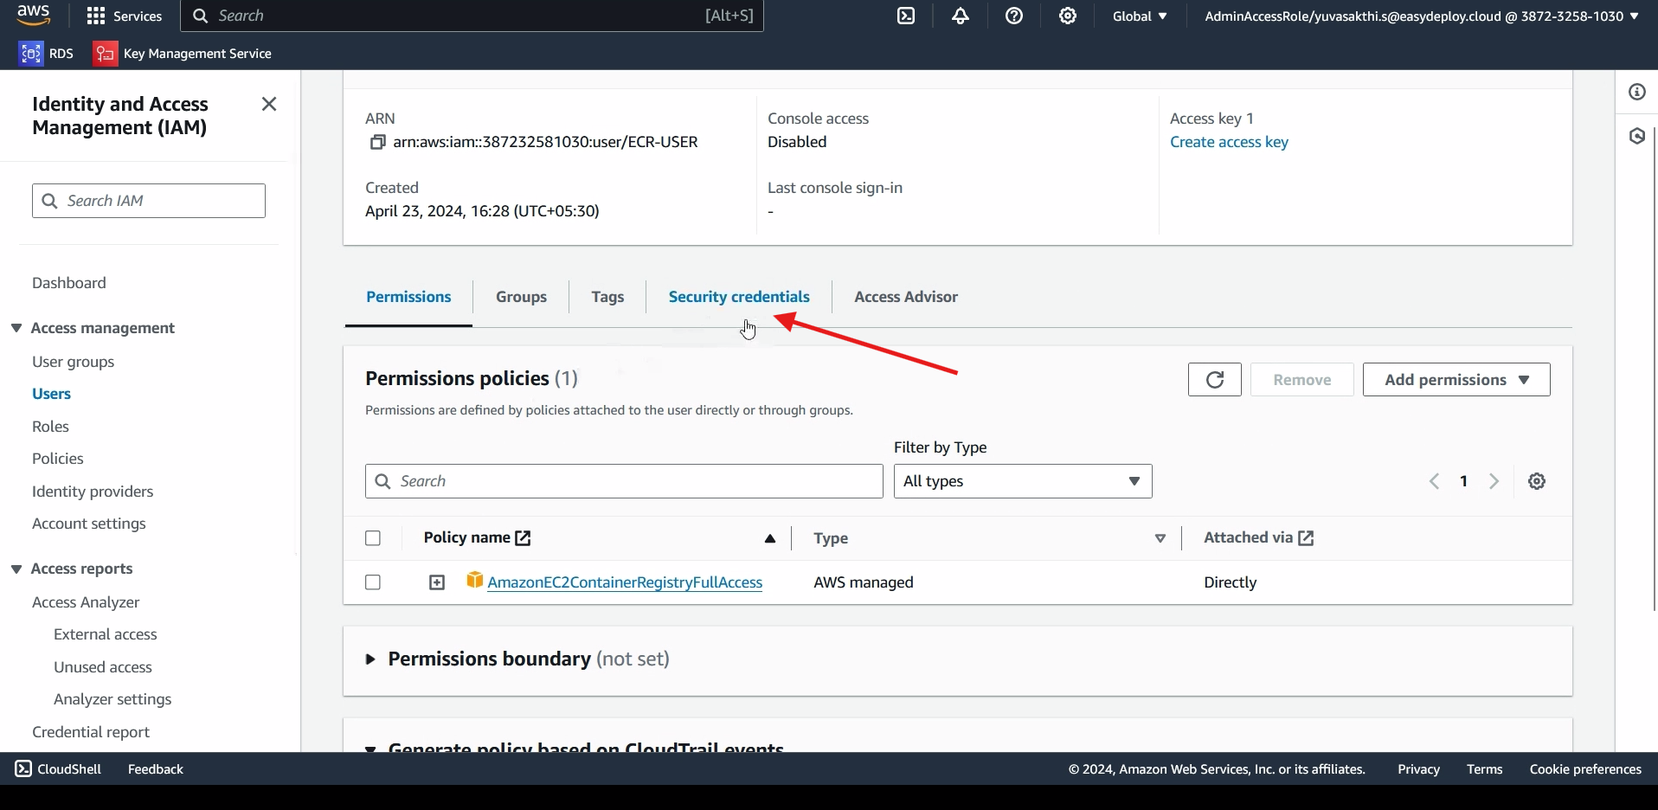Open the notifications bell

[961, 16]
